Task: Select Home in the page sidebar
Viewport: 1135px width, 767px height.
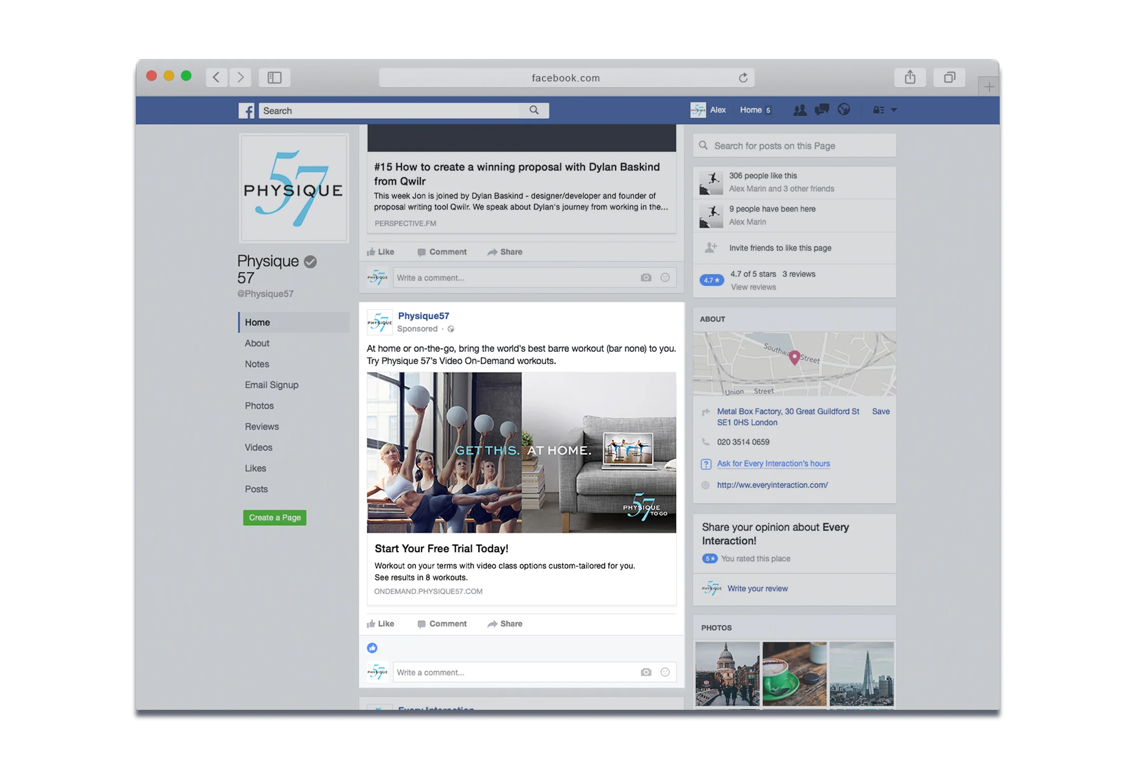Action: point(294,322)
